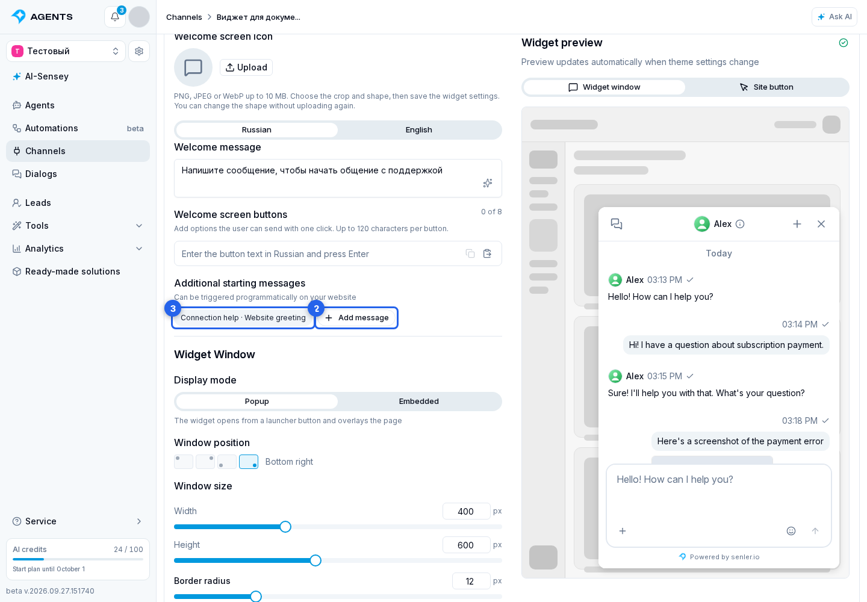Go to Channels in the breadcrumb
The height and width of the screenshot is (602, 867).
[x=184, y=17]
